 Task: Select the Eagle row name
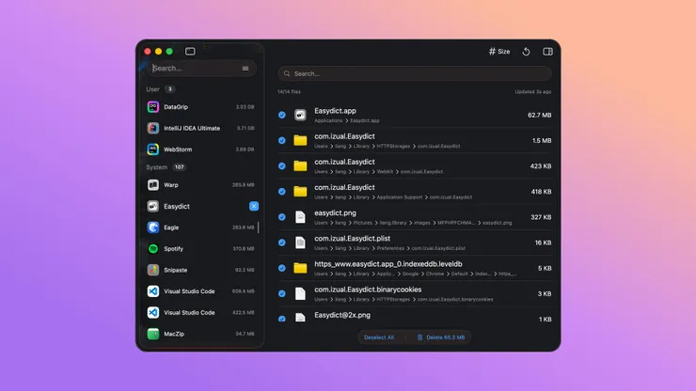[x=171, y=227]
